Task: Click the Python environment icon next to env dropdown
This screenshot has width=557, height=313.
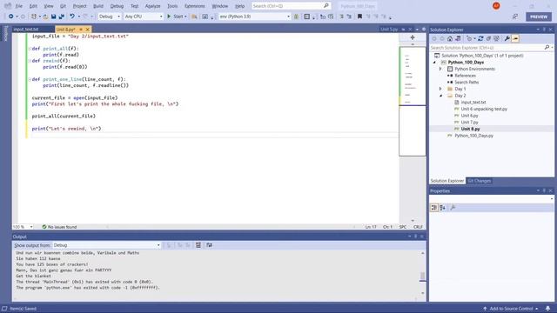Action: [296, 17]
